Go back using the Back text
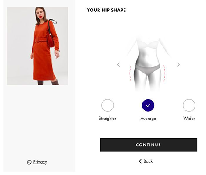The height and width of the screenshot is (175, 206). pyautogui.click(x=148, y=161)
